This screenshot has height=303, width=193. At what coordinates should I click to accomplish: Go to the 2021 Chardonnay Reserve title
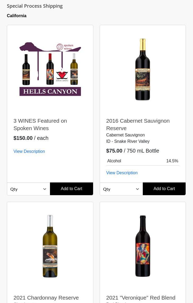point(46,297)
